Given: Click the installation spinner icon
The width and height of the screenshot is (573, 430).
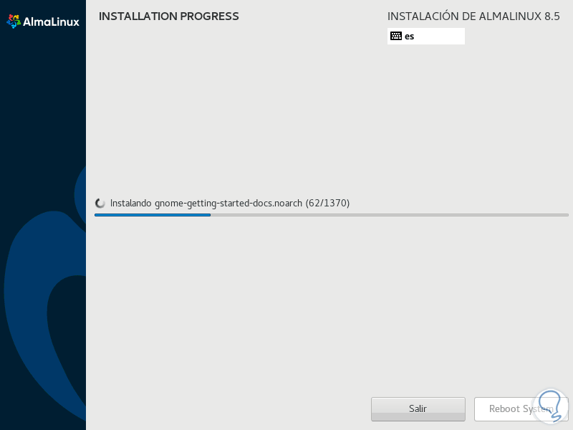Looking at the screenshot, I should 100,204.
